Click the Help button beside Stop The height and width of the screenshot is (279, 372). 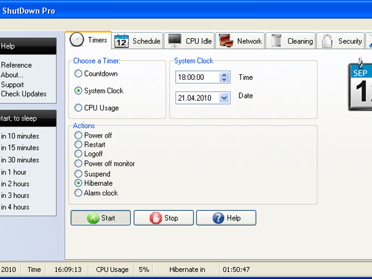pyautogui.click(x=226, y=218)
